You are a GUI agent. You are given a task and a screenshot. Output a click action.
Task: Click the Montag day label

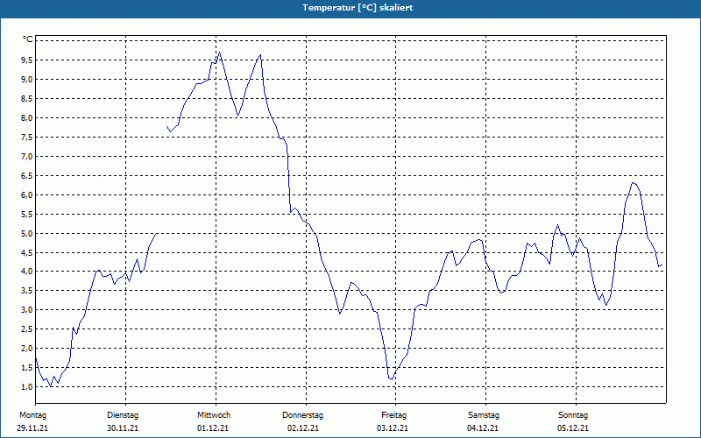[x=32, y=415]
